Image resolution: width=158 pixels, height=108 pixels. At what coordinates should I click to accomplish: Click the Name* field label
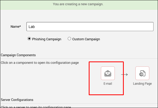16,27
